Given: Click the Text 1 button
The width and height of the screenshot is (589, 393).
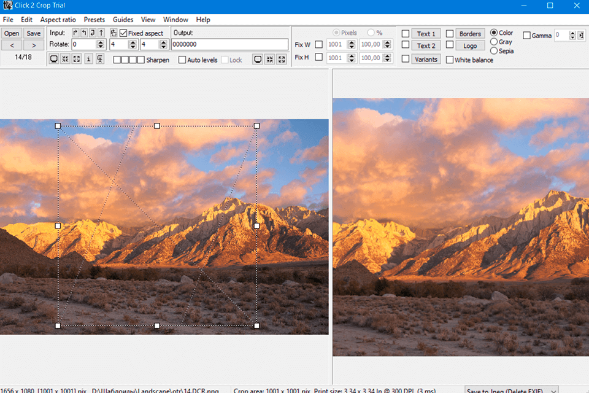Looking at the screenshot, I should 426,34.
